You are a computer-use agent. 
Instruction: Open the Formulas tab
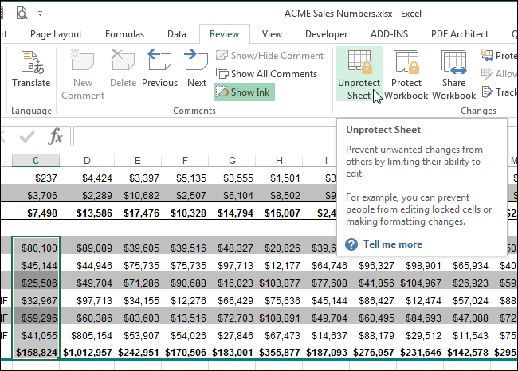[x=124, y=34]
